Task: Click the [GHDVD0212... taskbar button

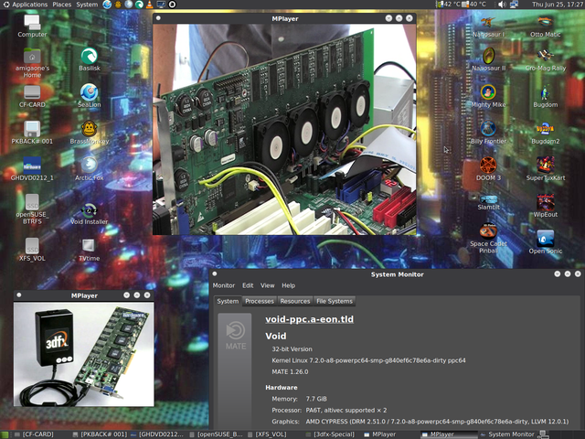Action: 157,434
